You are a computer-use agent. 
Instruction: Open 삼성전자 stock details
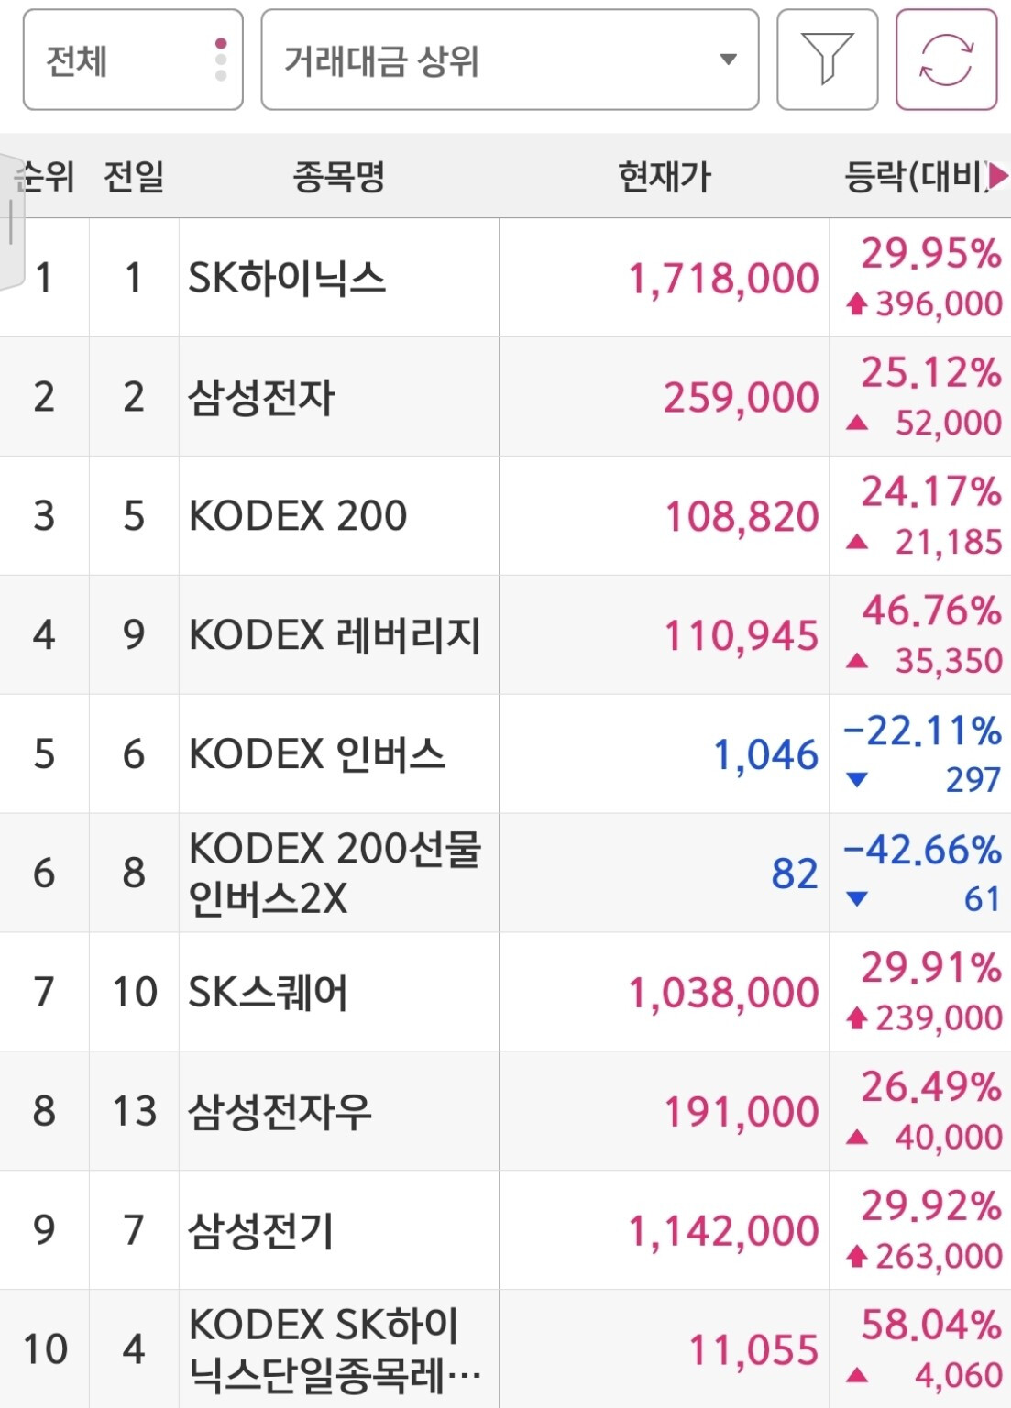[x=505, y=397]
